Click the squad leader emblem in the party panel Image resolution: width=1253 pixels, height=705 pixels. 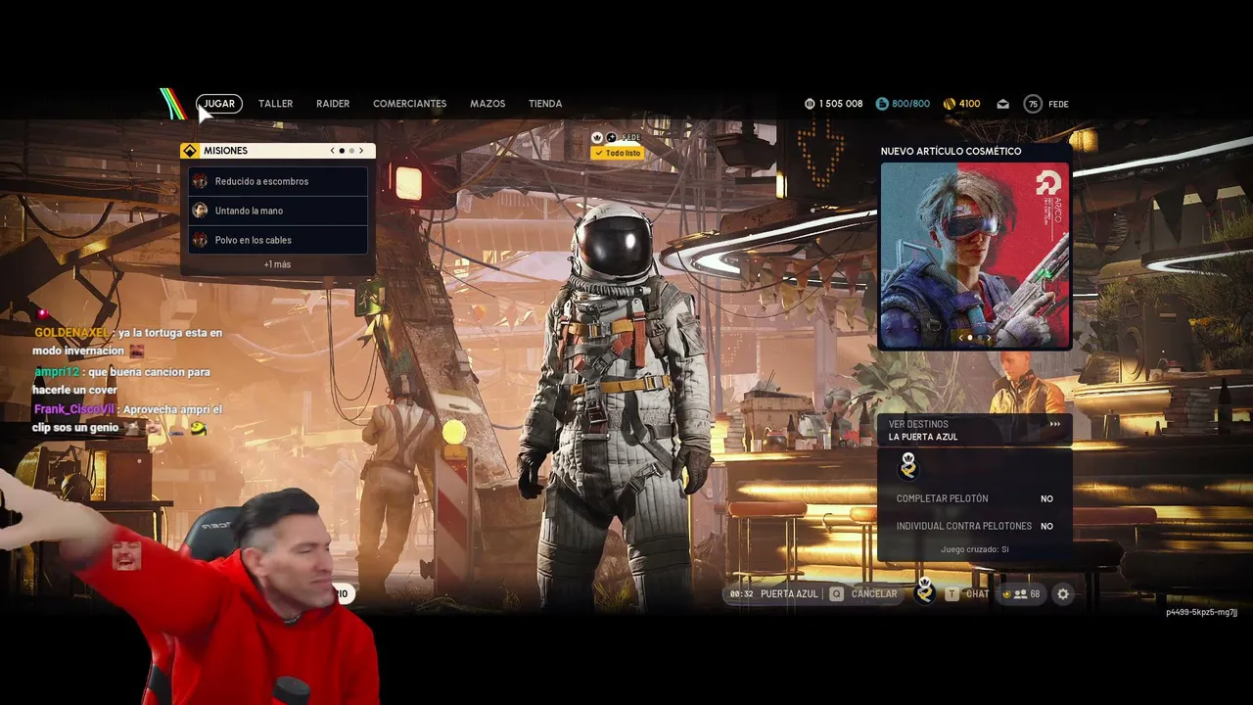point(908,466)
